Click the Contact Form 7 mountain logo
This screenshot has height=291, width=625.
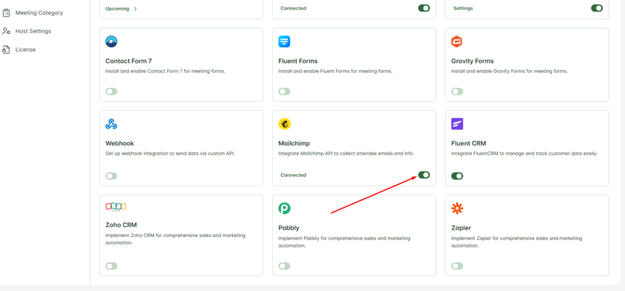point(112,41)
